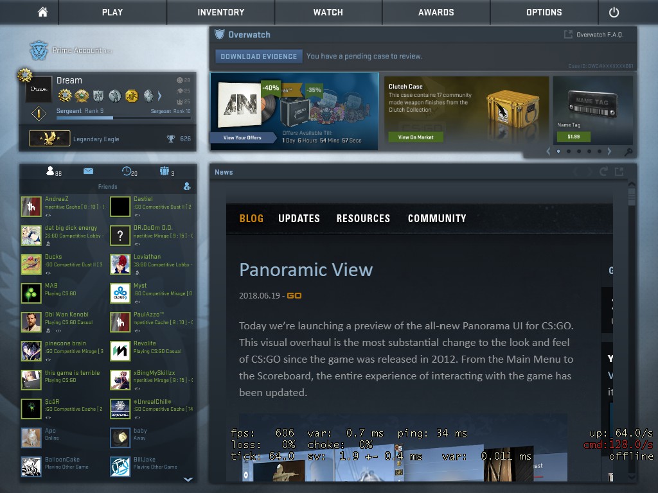658x493 pixels.
Task: Select friend Revolite
Action: (152, 351)
